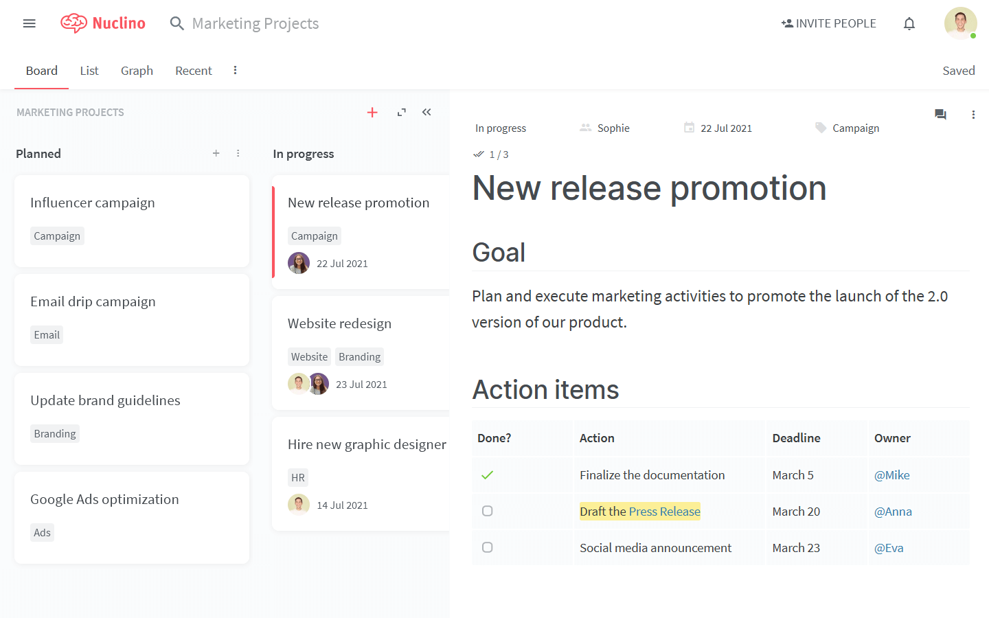989x618 pixels.
Task: Click the Website tag label
Action: coord(309,357)
